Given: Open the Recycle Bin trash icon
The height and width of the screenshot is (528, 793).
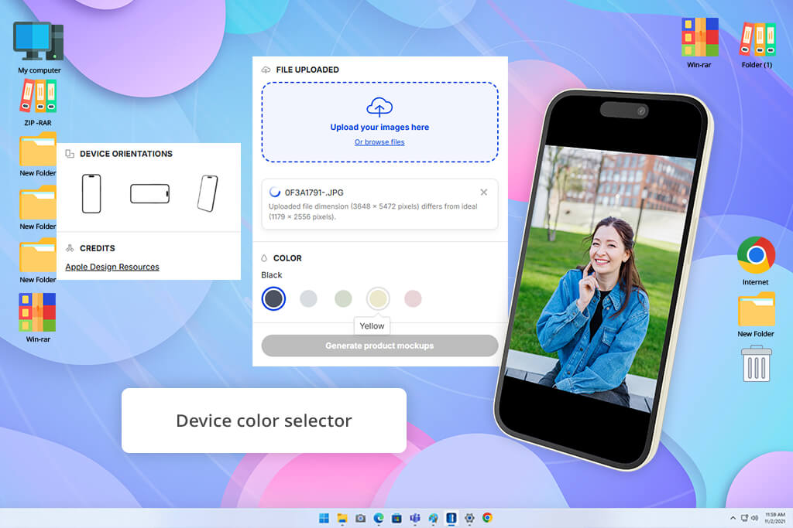Looking at the screenshot, I should pos(756,363).
